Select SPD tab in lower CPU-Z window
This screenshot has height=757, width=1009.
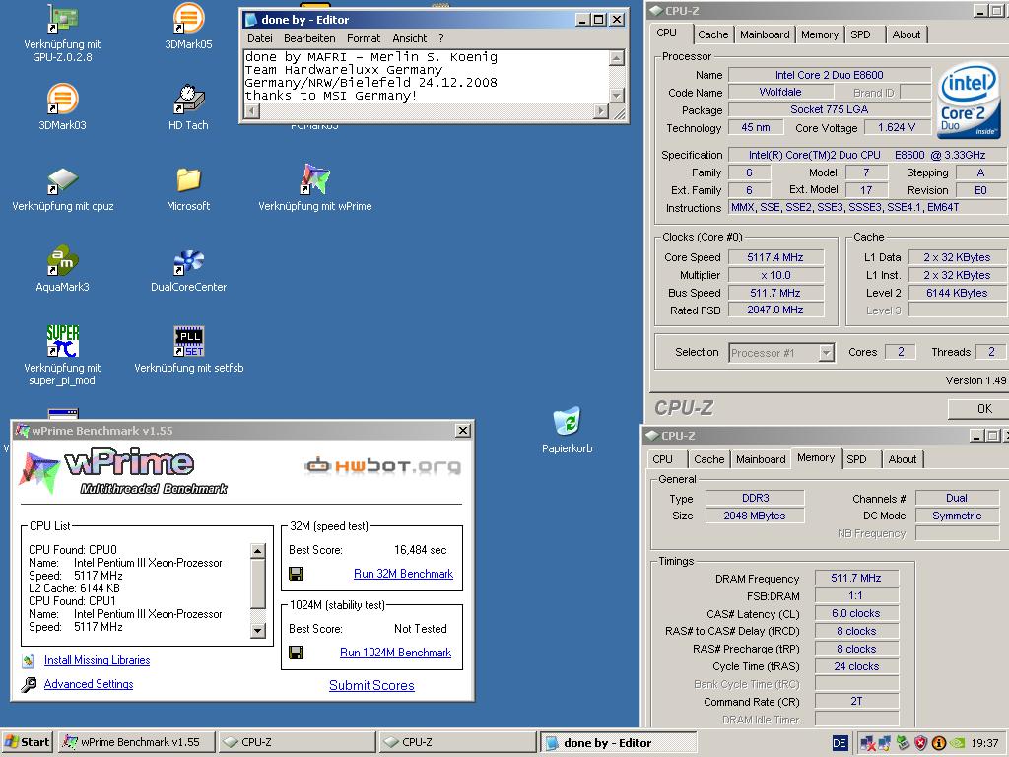(x=856, y=459)
